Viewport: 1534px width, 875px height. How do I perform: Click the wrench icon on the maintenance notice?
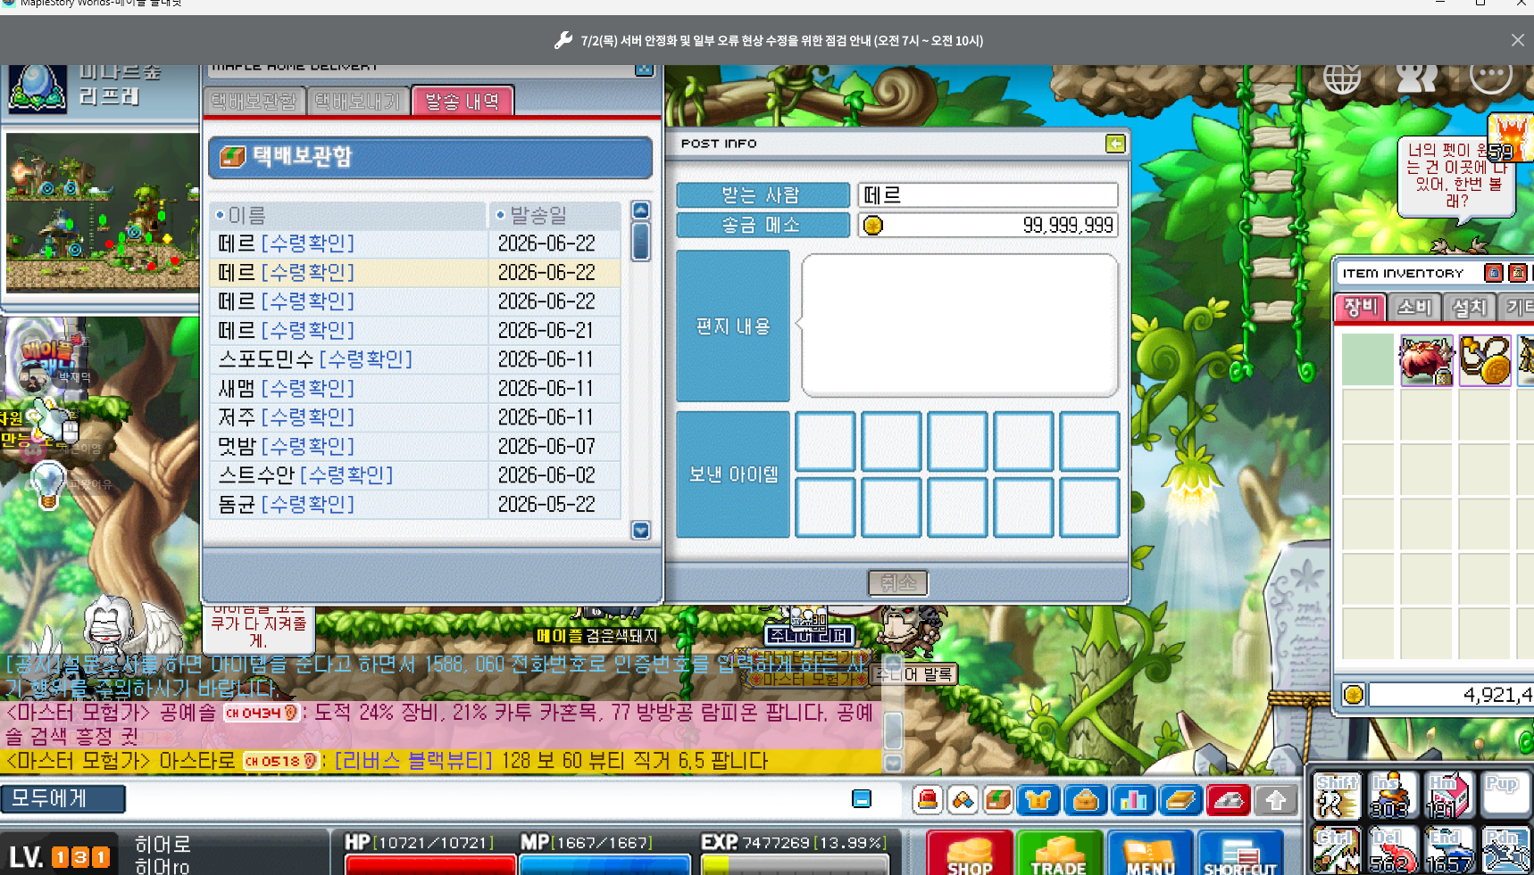[563, 40]
